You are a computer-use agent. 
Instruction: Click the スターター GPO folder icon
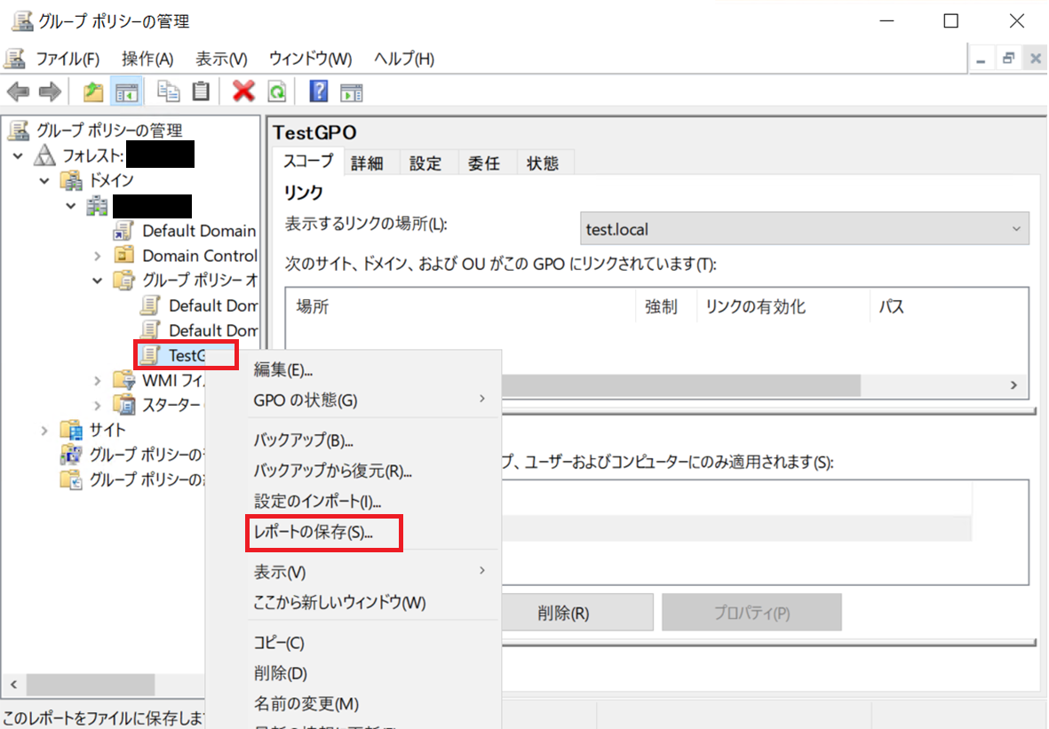pyautogui.click(x=124, y=405)
